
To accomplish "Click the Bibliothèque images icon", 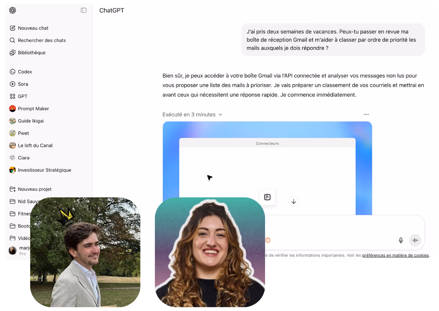I will tap(13, 52).
